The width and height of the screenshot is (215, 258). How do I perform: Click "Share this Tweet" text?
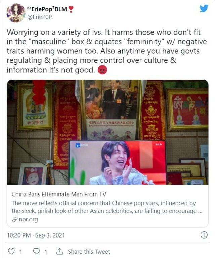(89, 252)
